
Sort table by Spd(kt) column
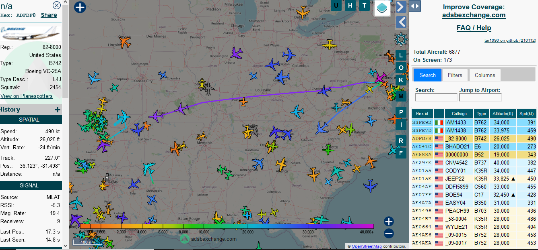pyautogui.click(x=528, y=114)
